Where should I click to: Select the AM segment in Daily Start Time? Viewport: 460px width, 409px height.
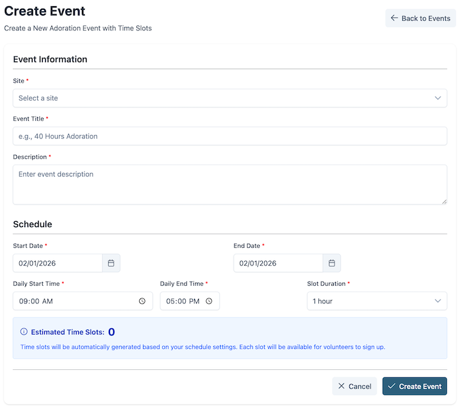tap(48, 301)
